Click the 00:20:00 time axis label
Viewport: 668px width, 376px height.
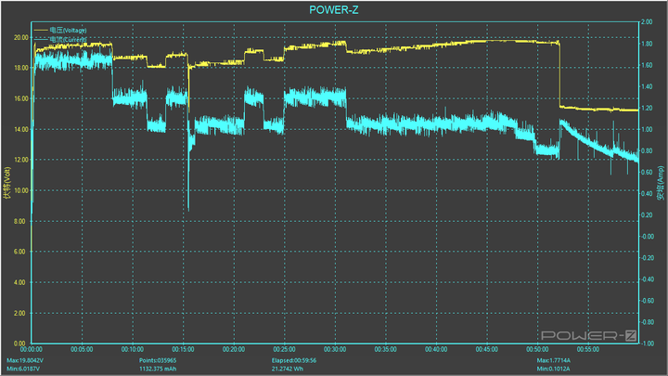pos(234,349)
